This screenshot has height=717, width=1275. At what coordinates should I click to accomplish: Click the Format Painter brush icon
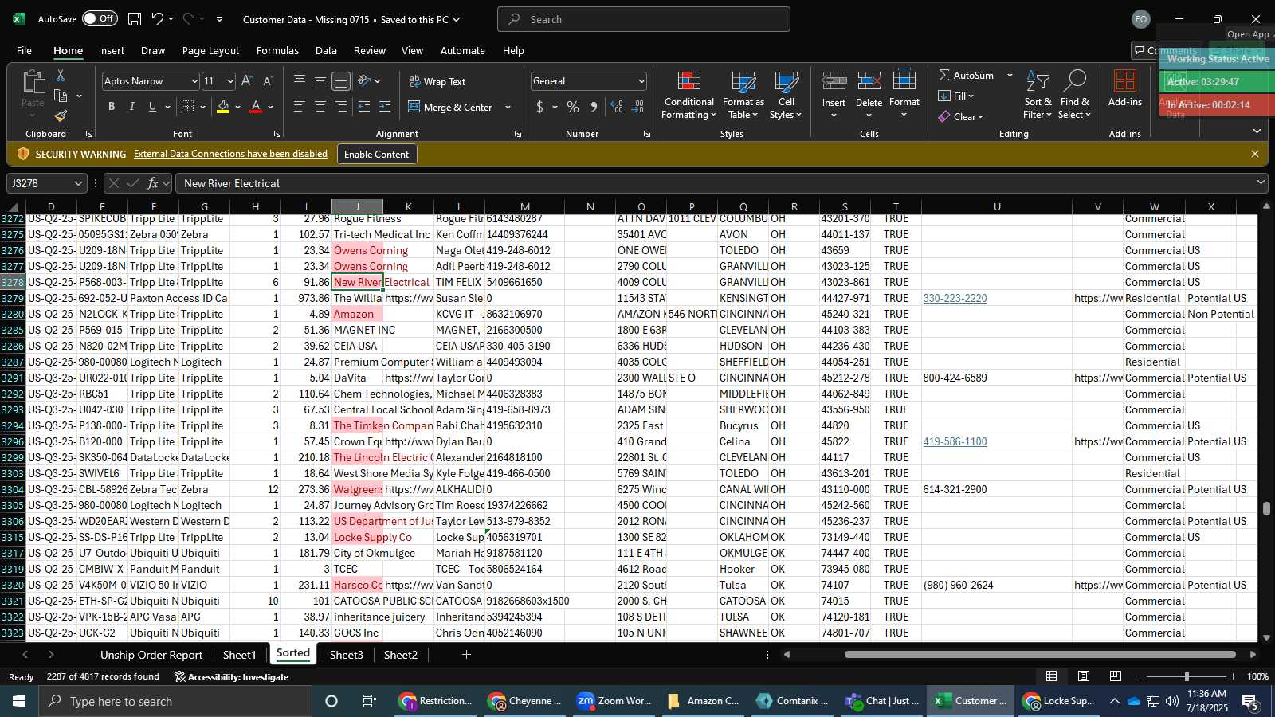[61, 116]
